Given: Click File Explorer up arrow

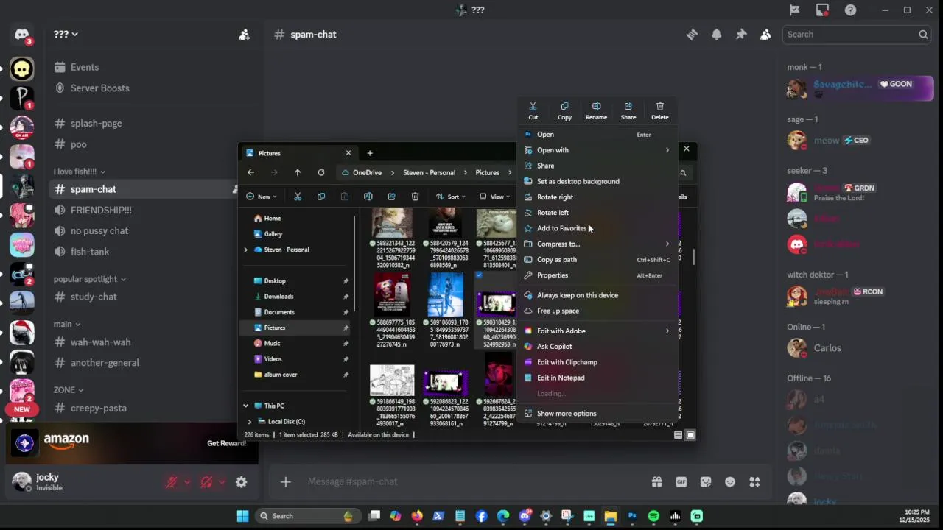Looking at the screenshot, I should tap(298, 172).
